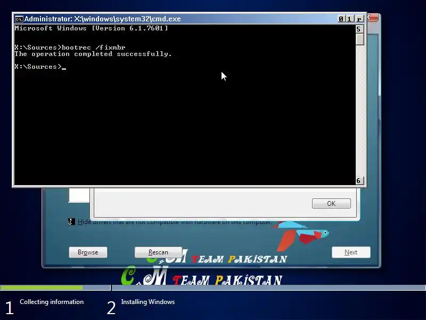Image resolution: width=426 pixels, height=320 pixels.
Task: Click the Next button in setup window
Action: pos(351,252)
